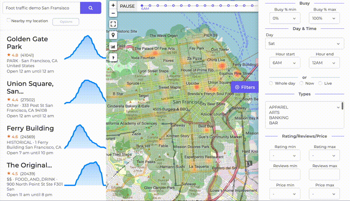The width and height of the screenshot is (350, 201).
Task: Select BAR in the Types list
Action: click(273, 123)
